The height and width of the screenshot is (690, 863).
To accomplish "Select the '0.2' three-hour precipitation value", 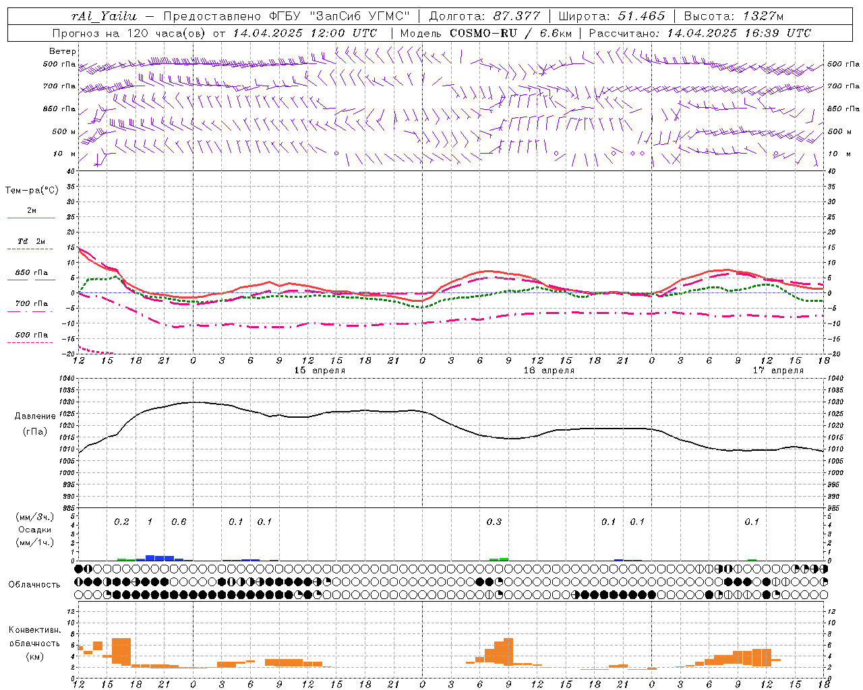I will (121, 522).
